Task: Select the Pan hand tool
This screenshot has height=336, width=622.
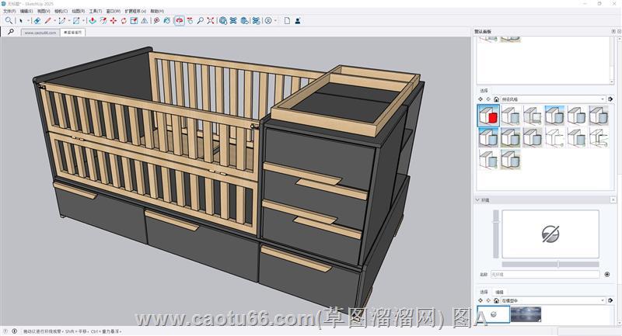Action: pyautogui.click(x=190, y=21)
